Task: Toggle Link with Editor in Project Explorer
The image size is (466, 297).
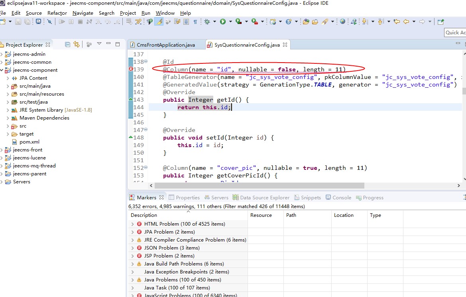Action: (76, 45)
